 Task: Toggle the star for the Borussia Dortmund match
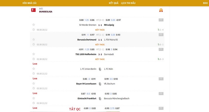point(33,40)
